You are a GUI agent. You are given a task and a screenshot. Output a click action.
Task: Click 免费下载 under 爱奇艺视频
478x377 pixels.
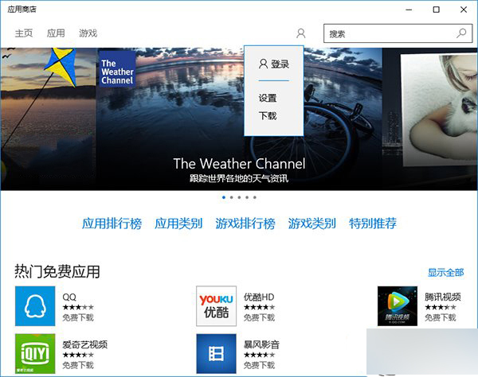(x=78, y=365)
